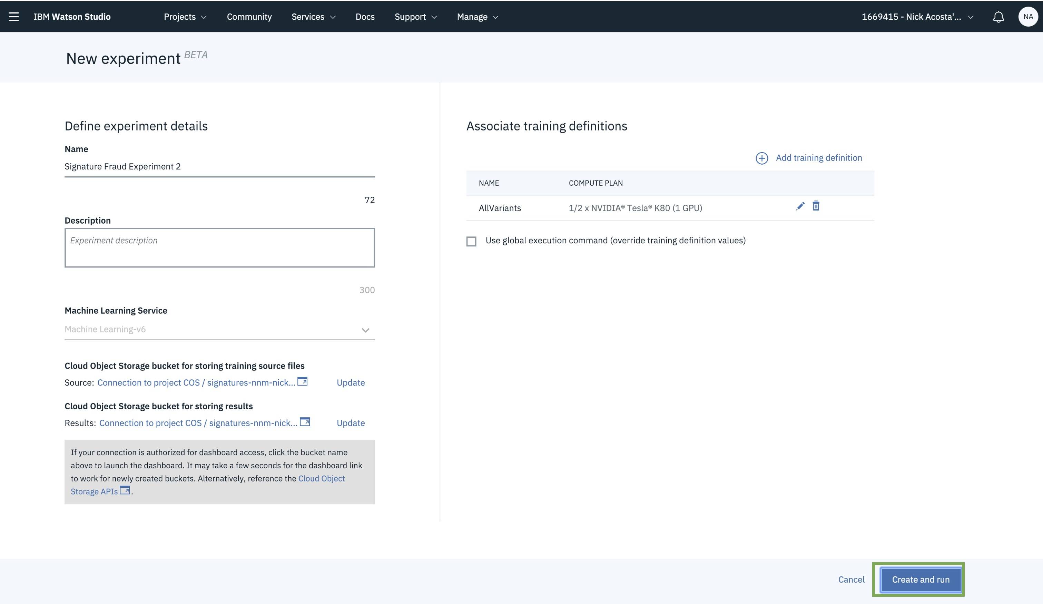Go to the Community page
This screenshot has height=604, width=1043.
249,17
